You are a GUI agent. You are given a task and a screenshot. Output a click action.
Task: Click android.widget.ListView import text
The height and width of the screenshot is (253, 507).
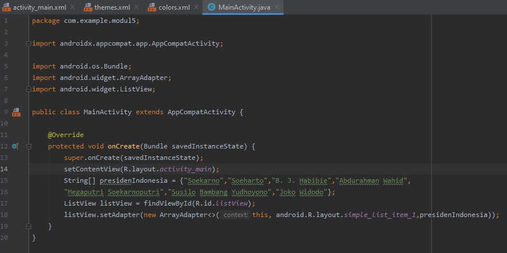click(x=106, y=89)
